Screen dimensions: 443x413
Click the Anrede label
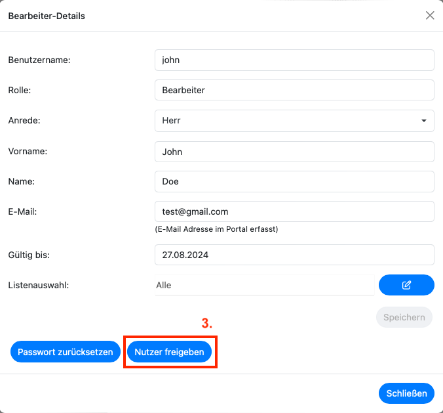pyautogui.click(x=24, y=121)
